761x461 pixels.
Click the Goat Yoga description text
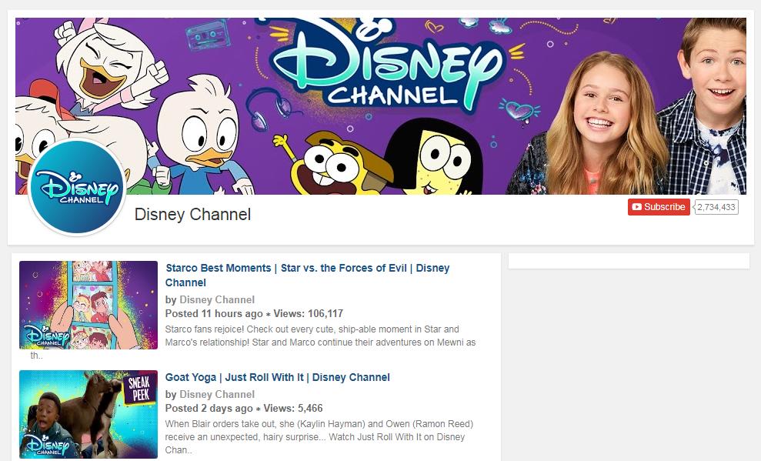tap(319, 436)
